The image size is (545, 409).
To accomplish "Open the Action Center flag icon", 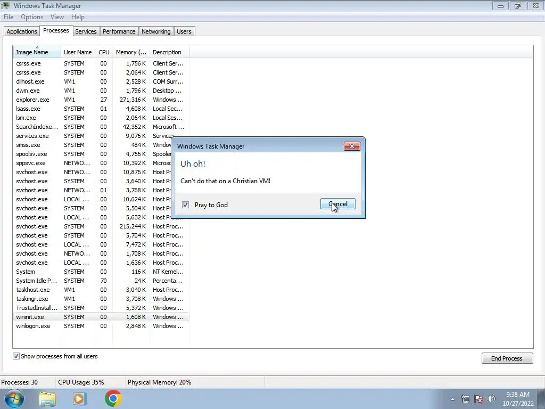I will coord(478,399).
